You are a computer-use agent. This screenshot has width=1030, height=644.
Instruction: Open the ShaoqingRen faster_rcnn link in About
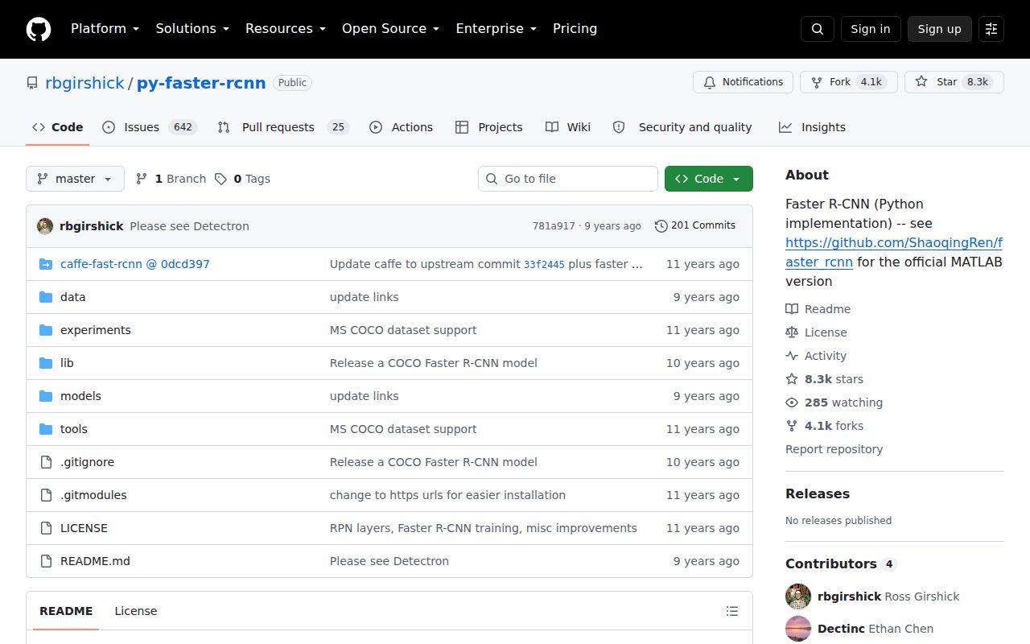coord(894,252)
